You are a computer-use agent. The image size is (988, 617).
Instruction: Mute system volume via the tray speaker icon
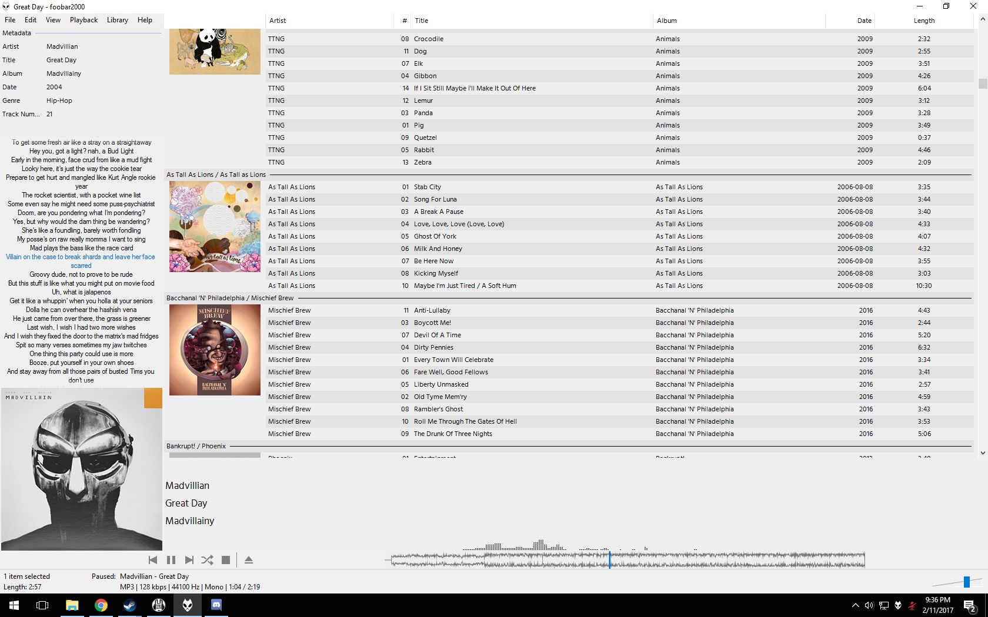click(x=869, y=605)
